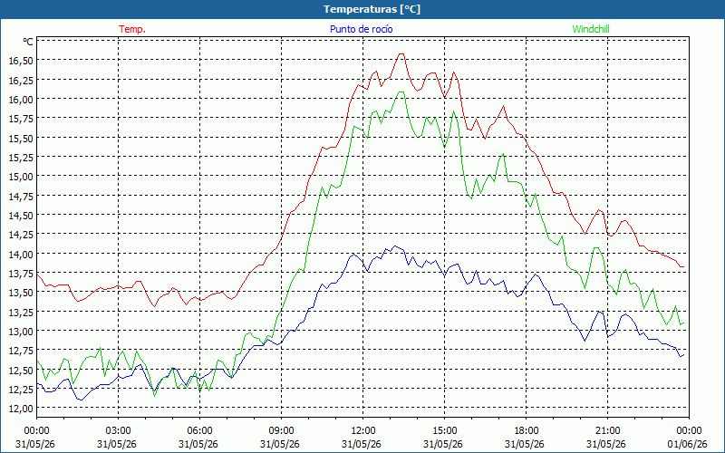Click the 09:00 time axis label
Image resolution: width=725 pixels, height=453 pixels.
281,431
